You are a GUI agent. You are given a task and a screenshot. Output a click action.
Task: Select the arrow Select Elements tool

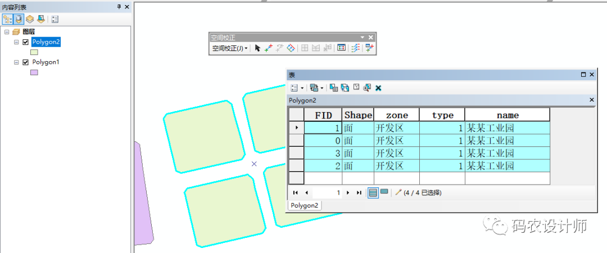click(257, 48)
